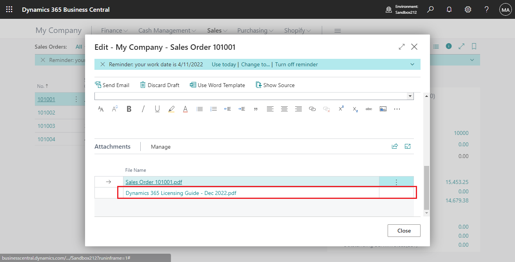The image size is (515, 262).
Task: Expand the work date reminder banner
Action: coord(412,64)
